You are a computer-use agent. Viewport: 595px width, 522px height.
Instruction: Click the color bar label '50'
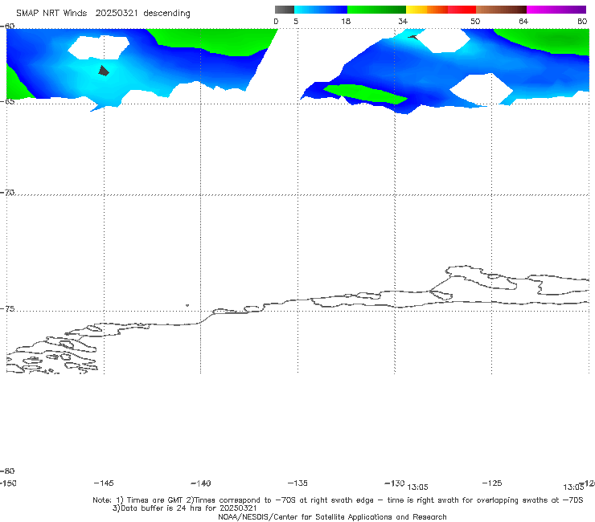pyautogui.click(x=475, y=22)
